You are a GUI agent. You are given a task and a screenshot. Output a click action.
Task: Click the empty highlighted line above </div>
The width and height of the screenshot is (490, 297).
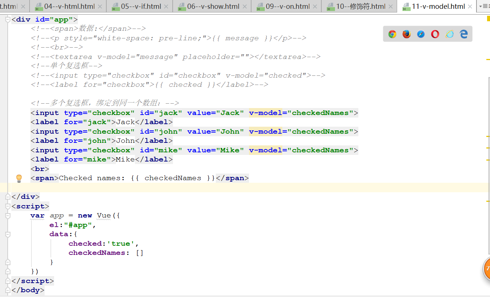(219, 188)
